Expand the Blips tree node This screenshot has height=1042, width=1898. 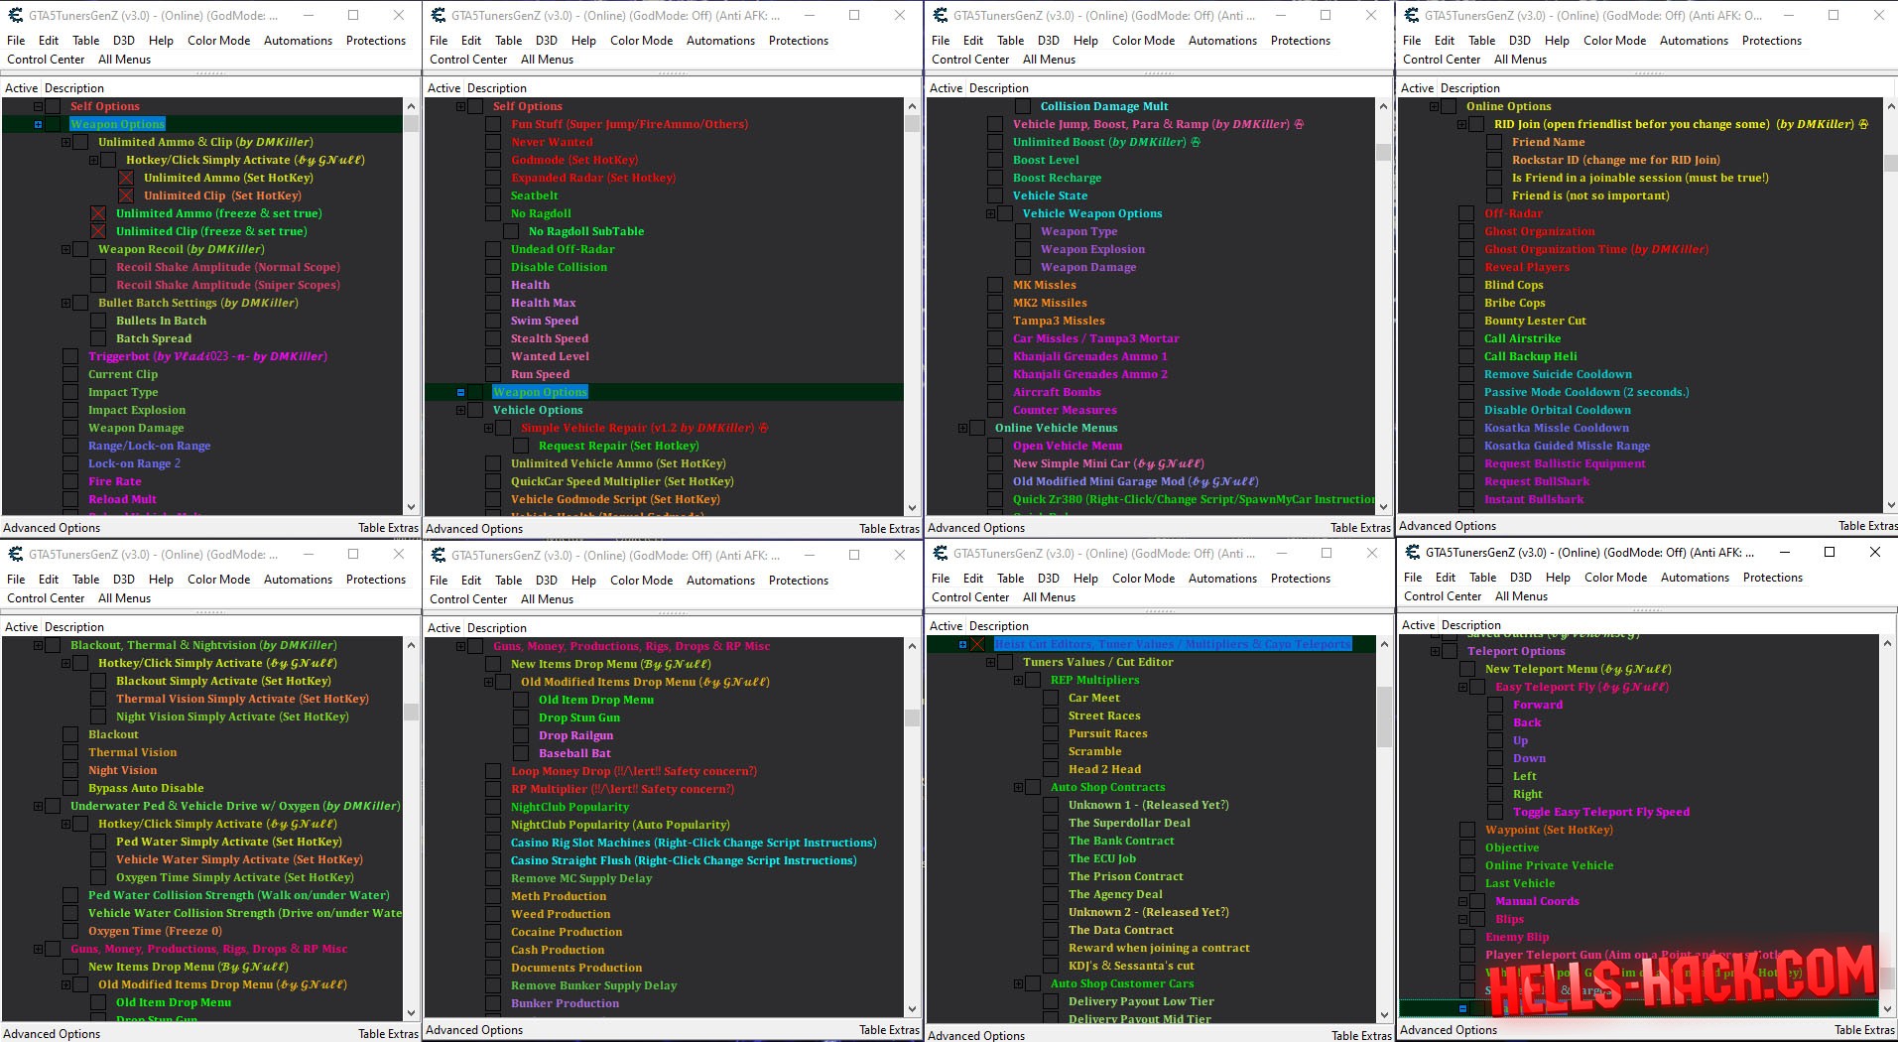(x=1462, y=919)
